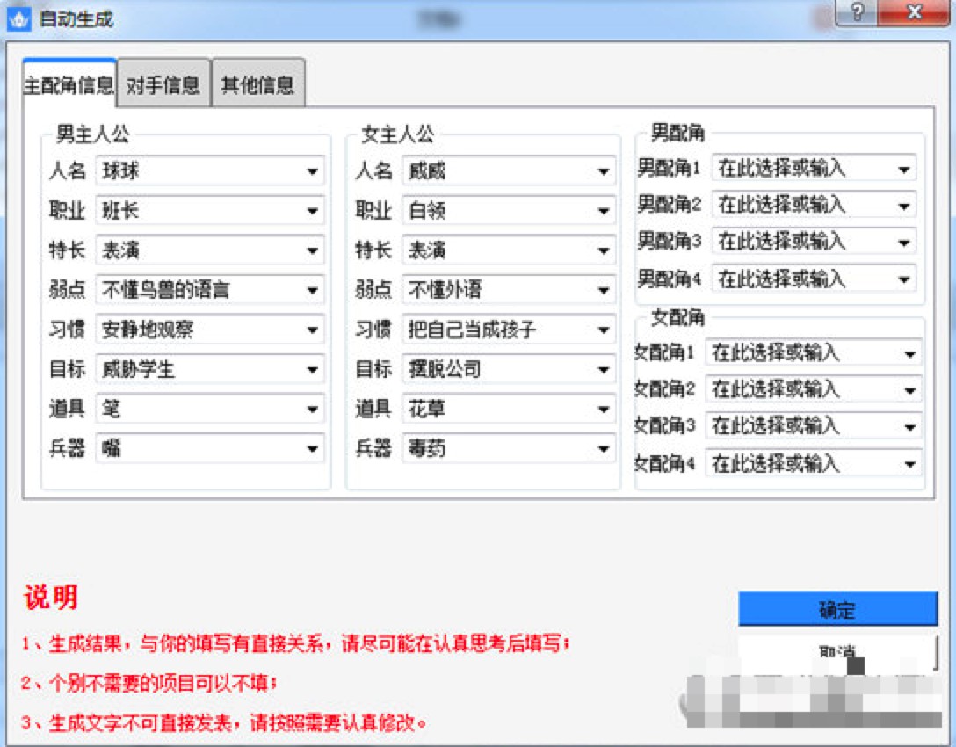Click the 女配角4 input field

pyautogui.click(x=814, y=464)
